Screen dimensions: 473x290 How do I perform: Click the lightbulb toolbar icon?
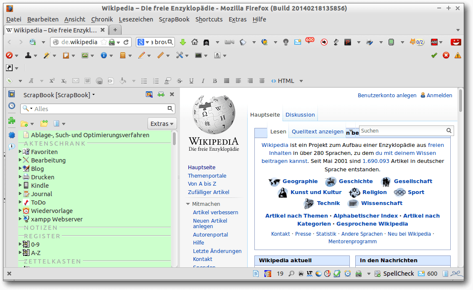click(x=285, y=42)
